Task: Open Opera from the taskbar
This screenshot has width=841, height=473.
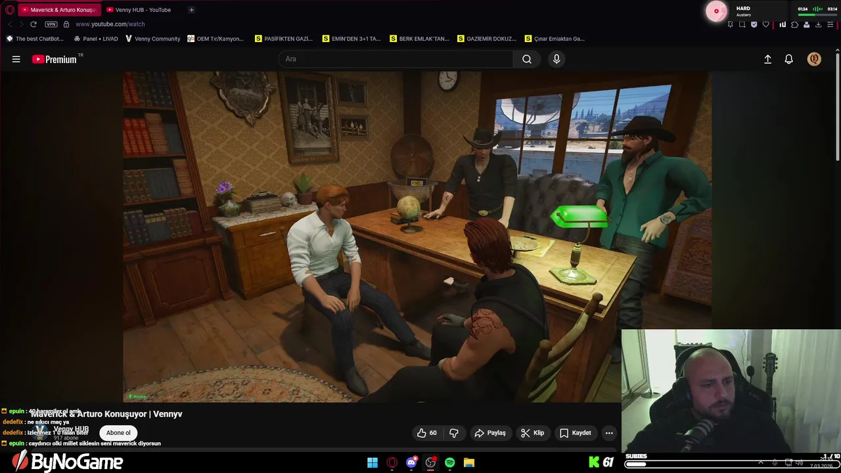Action: [392, 462]
